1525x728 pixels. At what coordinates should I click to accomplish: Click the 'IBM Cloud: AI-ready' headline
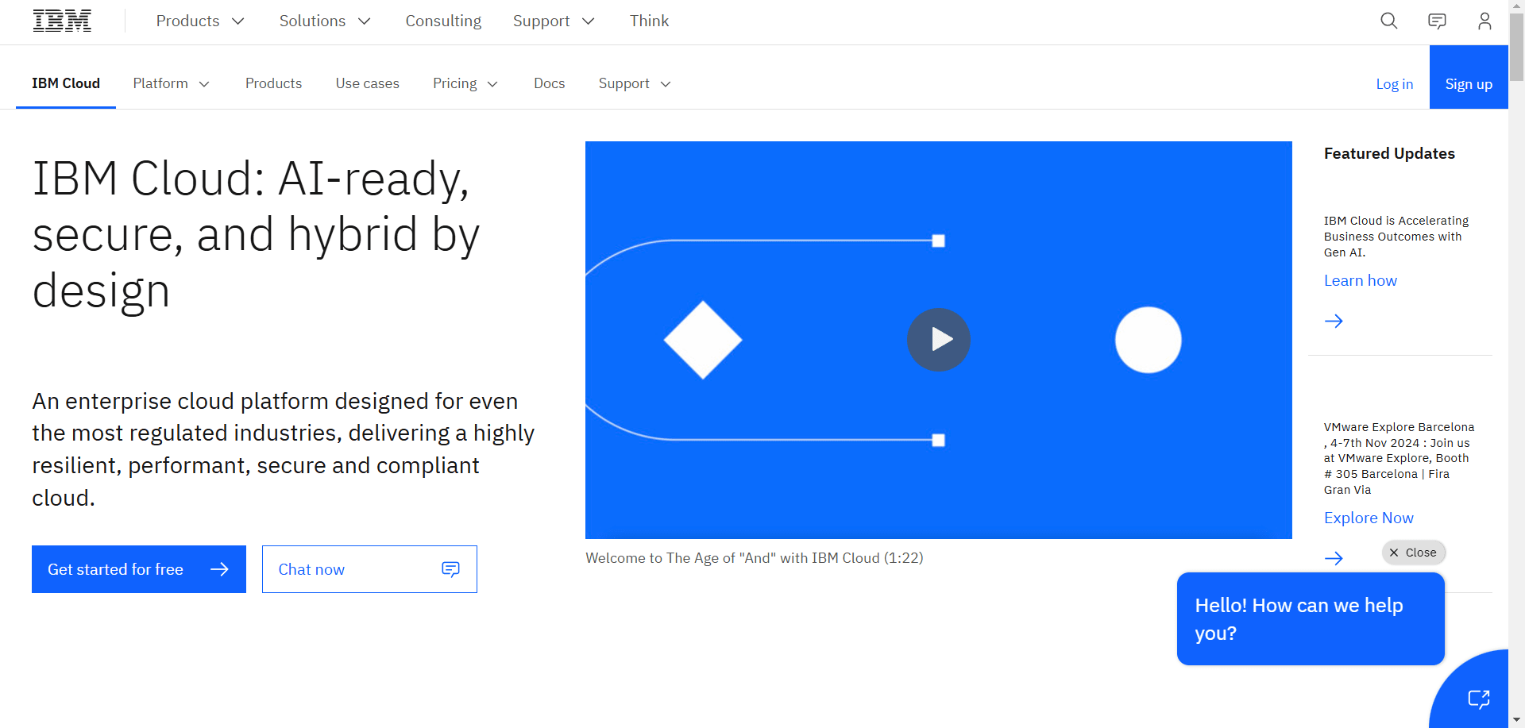[256, 234]
